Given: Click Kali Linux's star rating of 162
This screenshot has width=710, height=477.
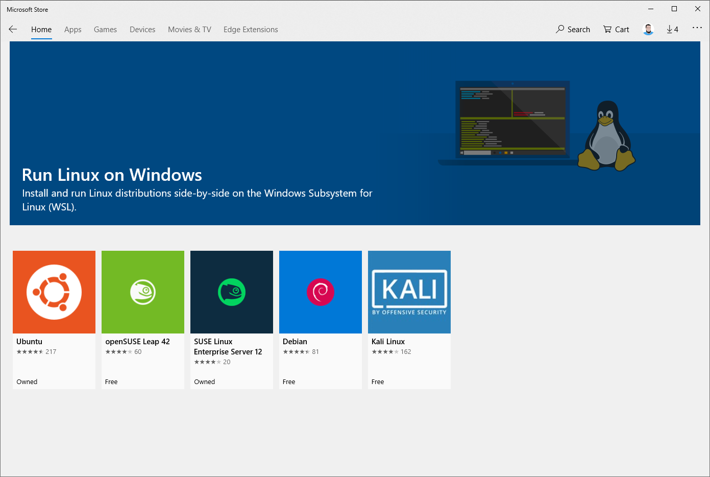Looking at the screenshot, I should pyautogui.click(x=391, y=352).
